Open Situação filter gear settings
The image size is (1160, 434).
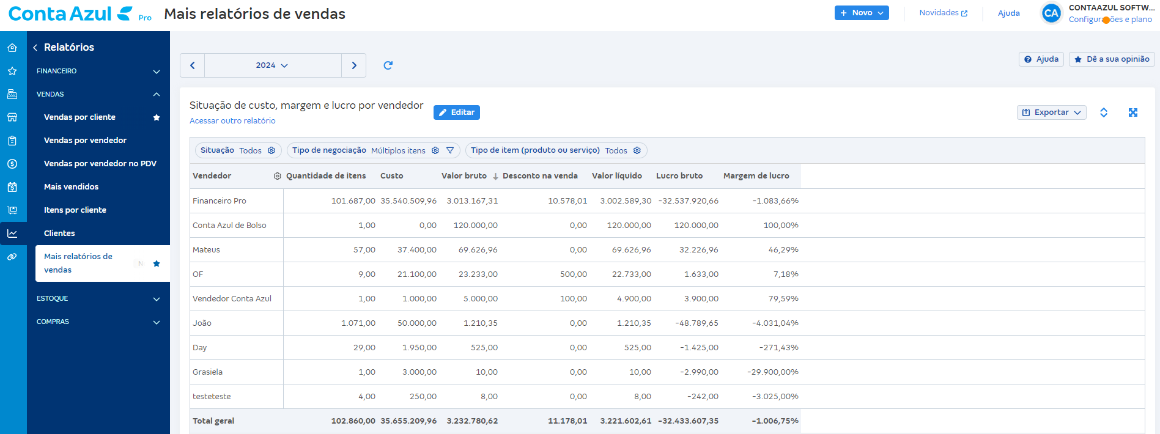[x=272, y=150]
